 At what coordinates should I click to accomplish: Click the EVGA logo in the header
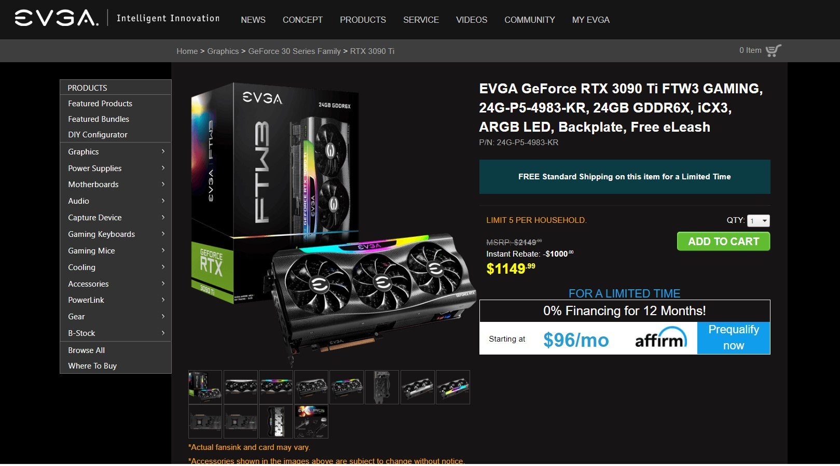pos(56,18)
